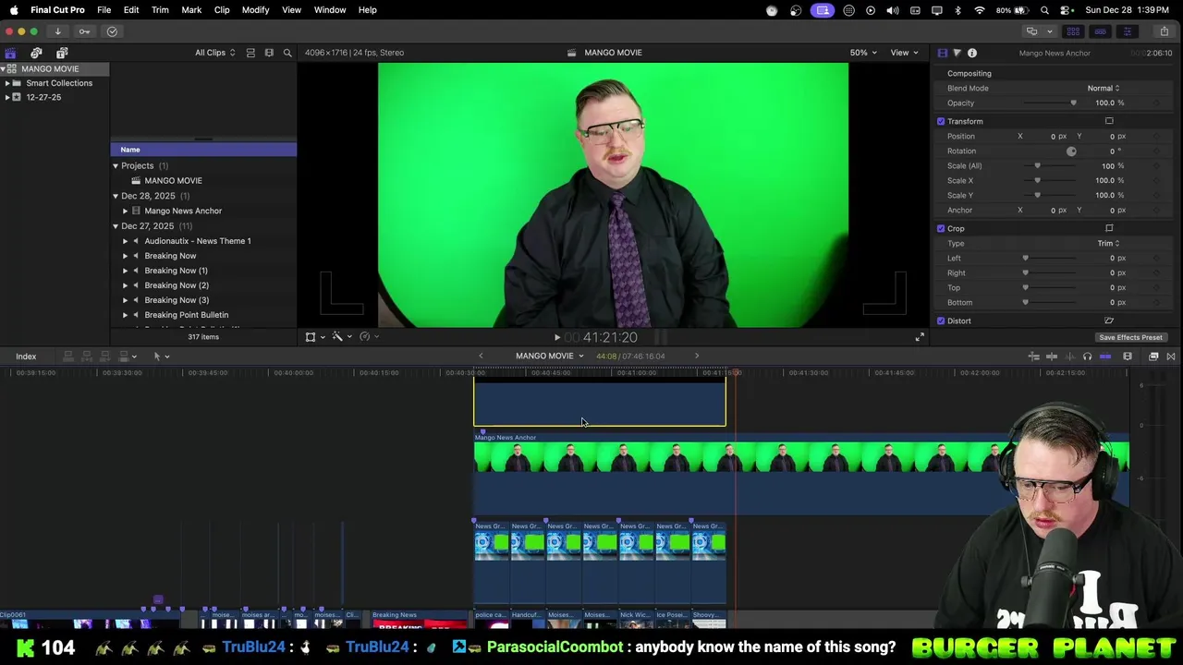Open the retime speedometer menu
Image resolution: width=1183 pixels, height=665 pixels.
point(368,337)
